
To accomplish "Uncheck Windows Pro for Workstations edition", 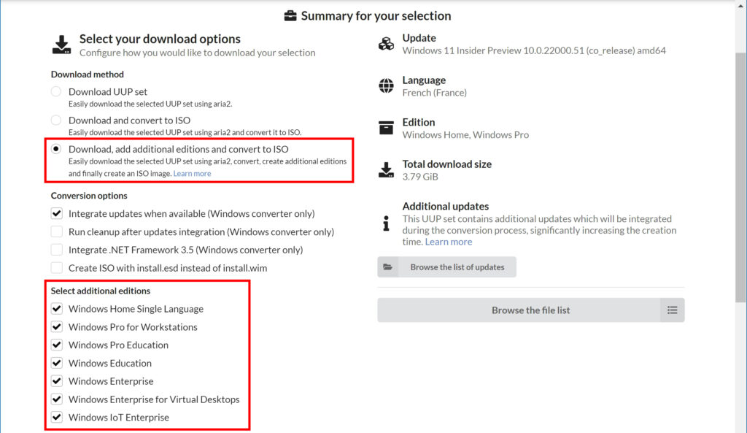I will pyautogui.click(x=57, y=326).
